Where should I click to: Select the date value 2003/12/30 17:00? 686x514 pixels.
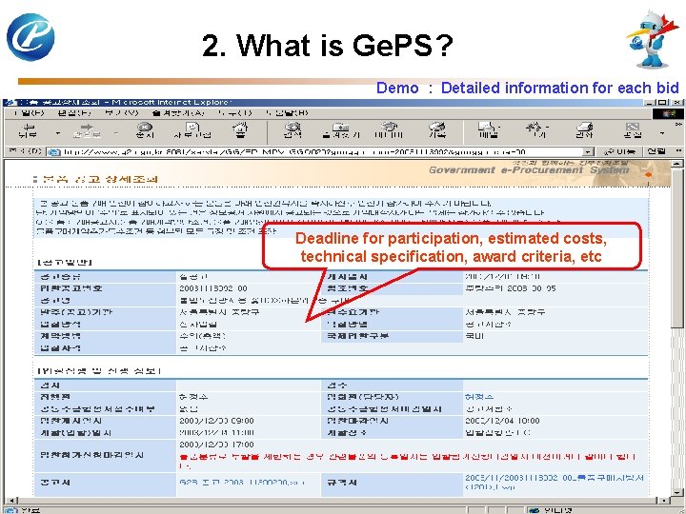click(x=216, y=445)
